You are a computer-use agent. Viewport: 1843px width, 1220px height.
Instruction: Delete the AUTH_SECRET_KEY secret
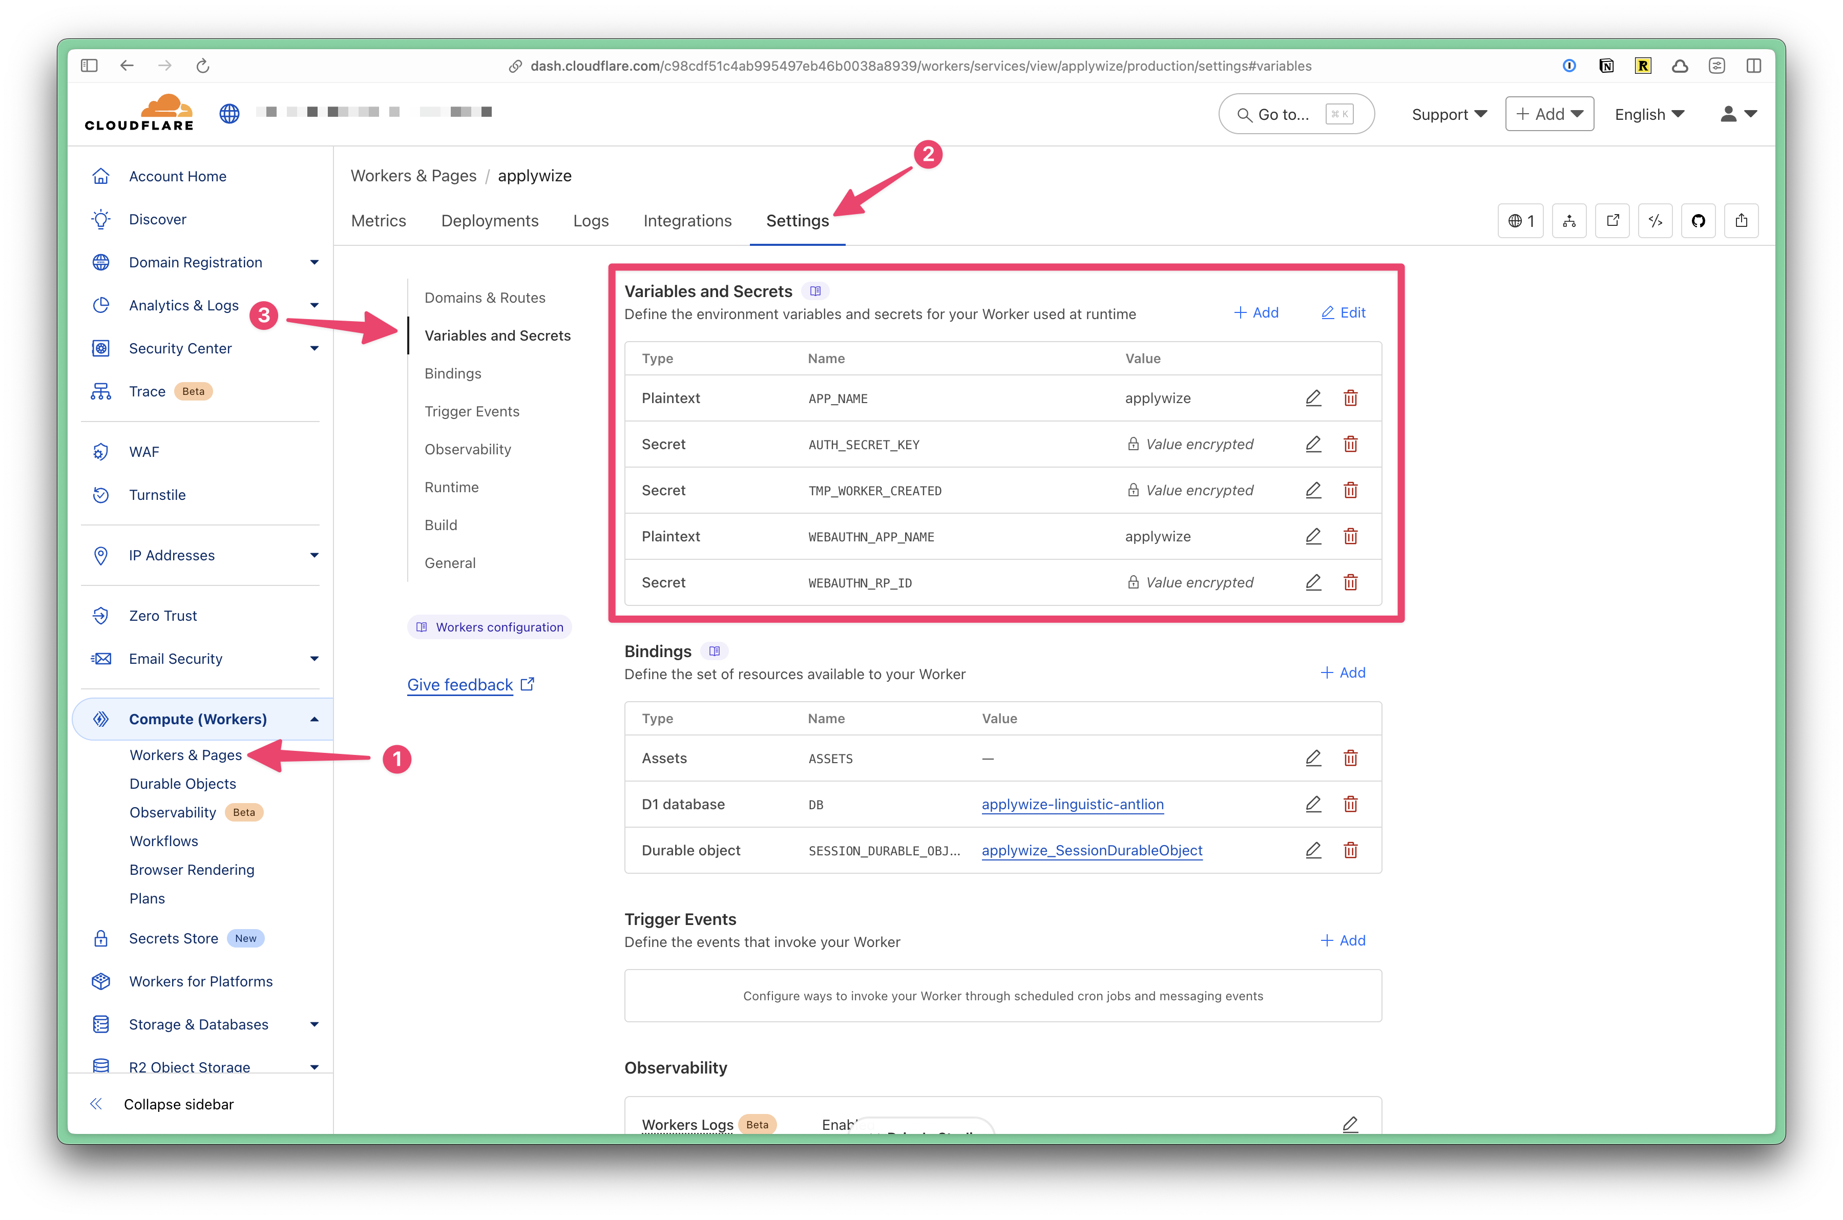[1350, 444]
